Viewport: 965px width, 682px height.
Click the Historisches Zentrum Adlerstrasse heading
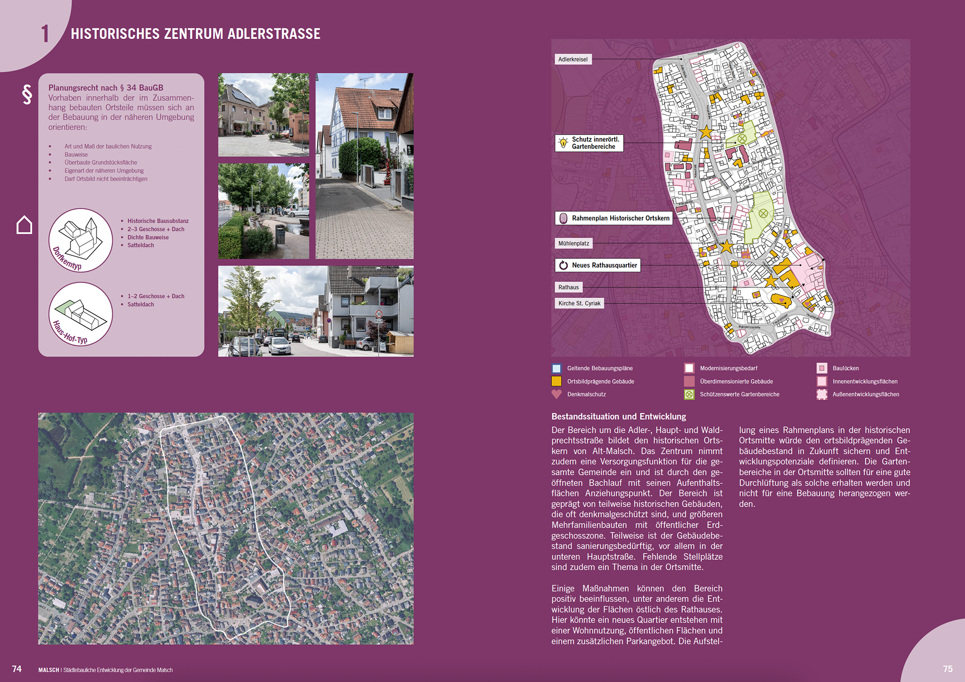coord(196,34)
